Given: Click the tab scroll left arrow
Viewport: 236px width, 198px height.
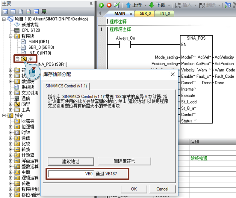Looking at the screenshot, I should pyautogui.click(x=100, y=13).
